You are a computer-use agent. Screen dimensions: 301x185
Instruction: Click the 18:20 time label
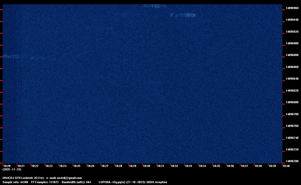click(7, 166)
